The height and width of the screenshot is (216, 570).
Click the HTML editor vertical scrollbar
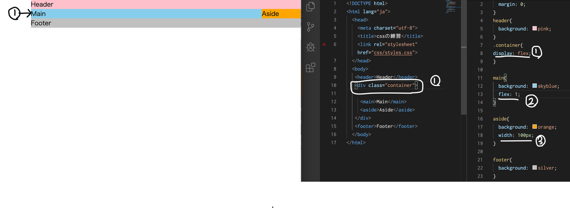463,57
